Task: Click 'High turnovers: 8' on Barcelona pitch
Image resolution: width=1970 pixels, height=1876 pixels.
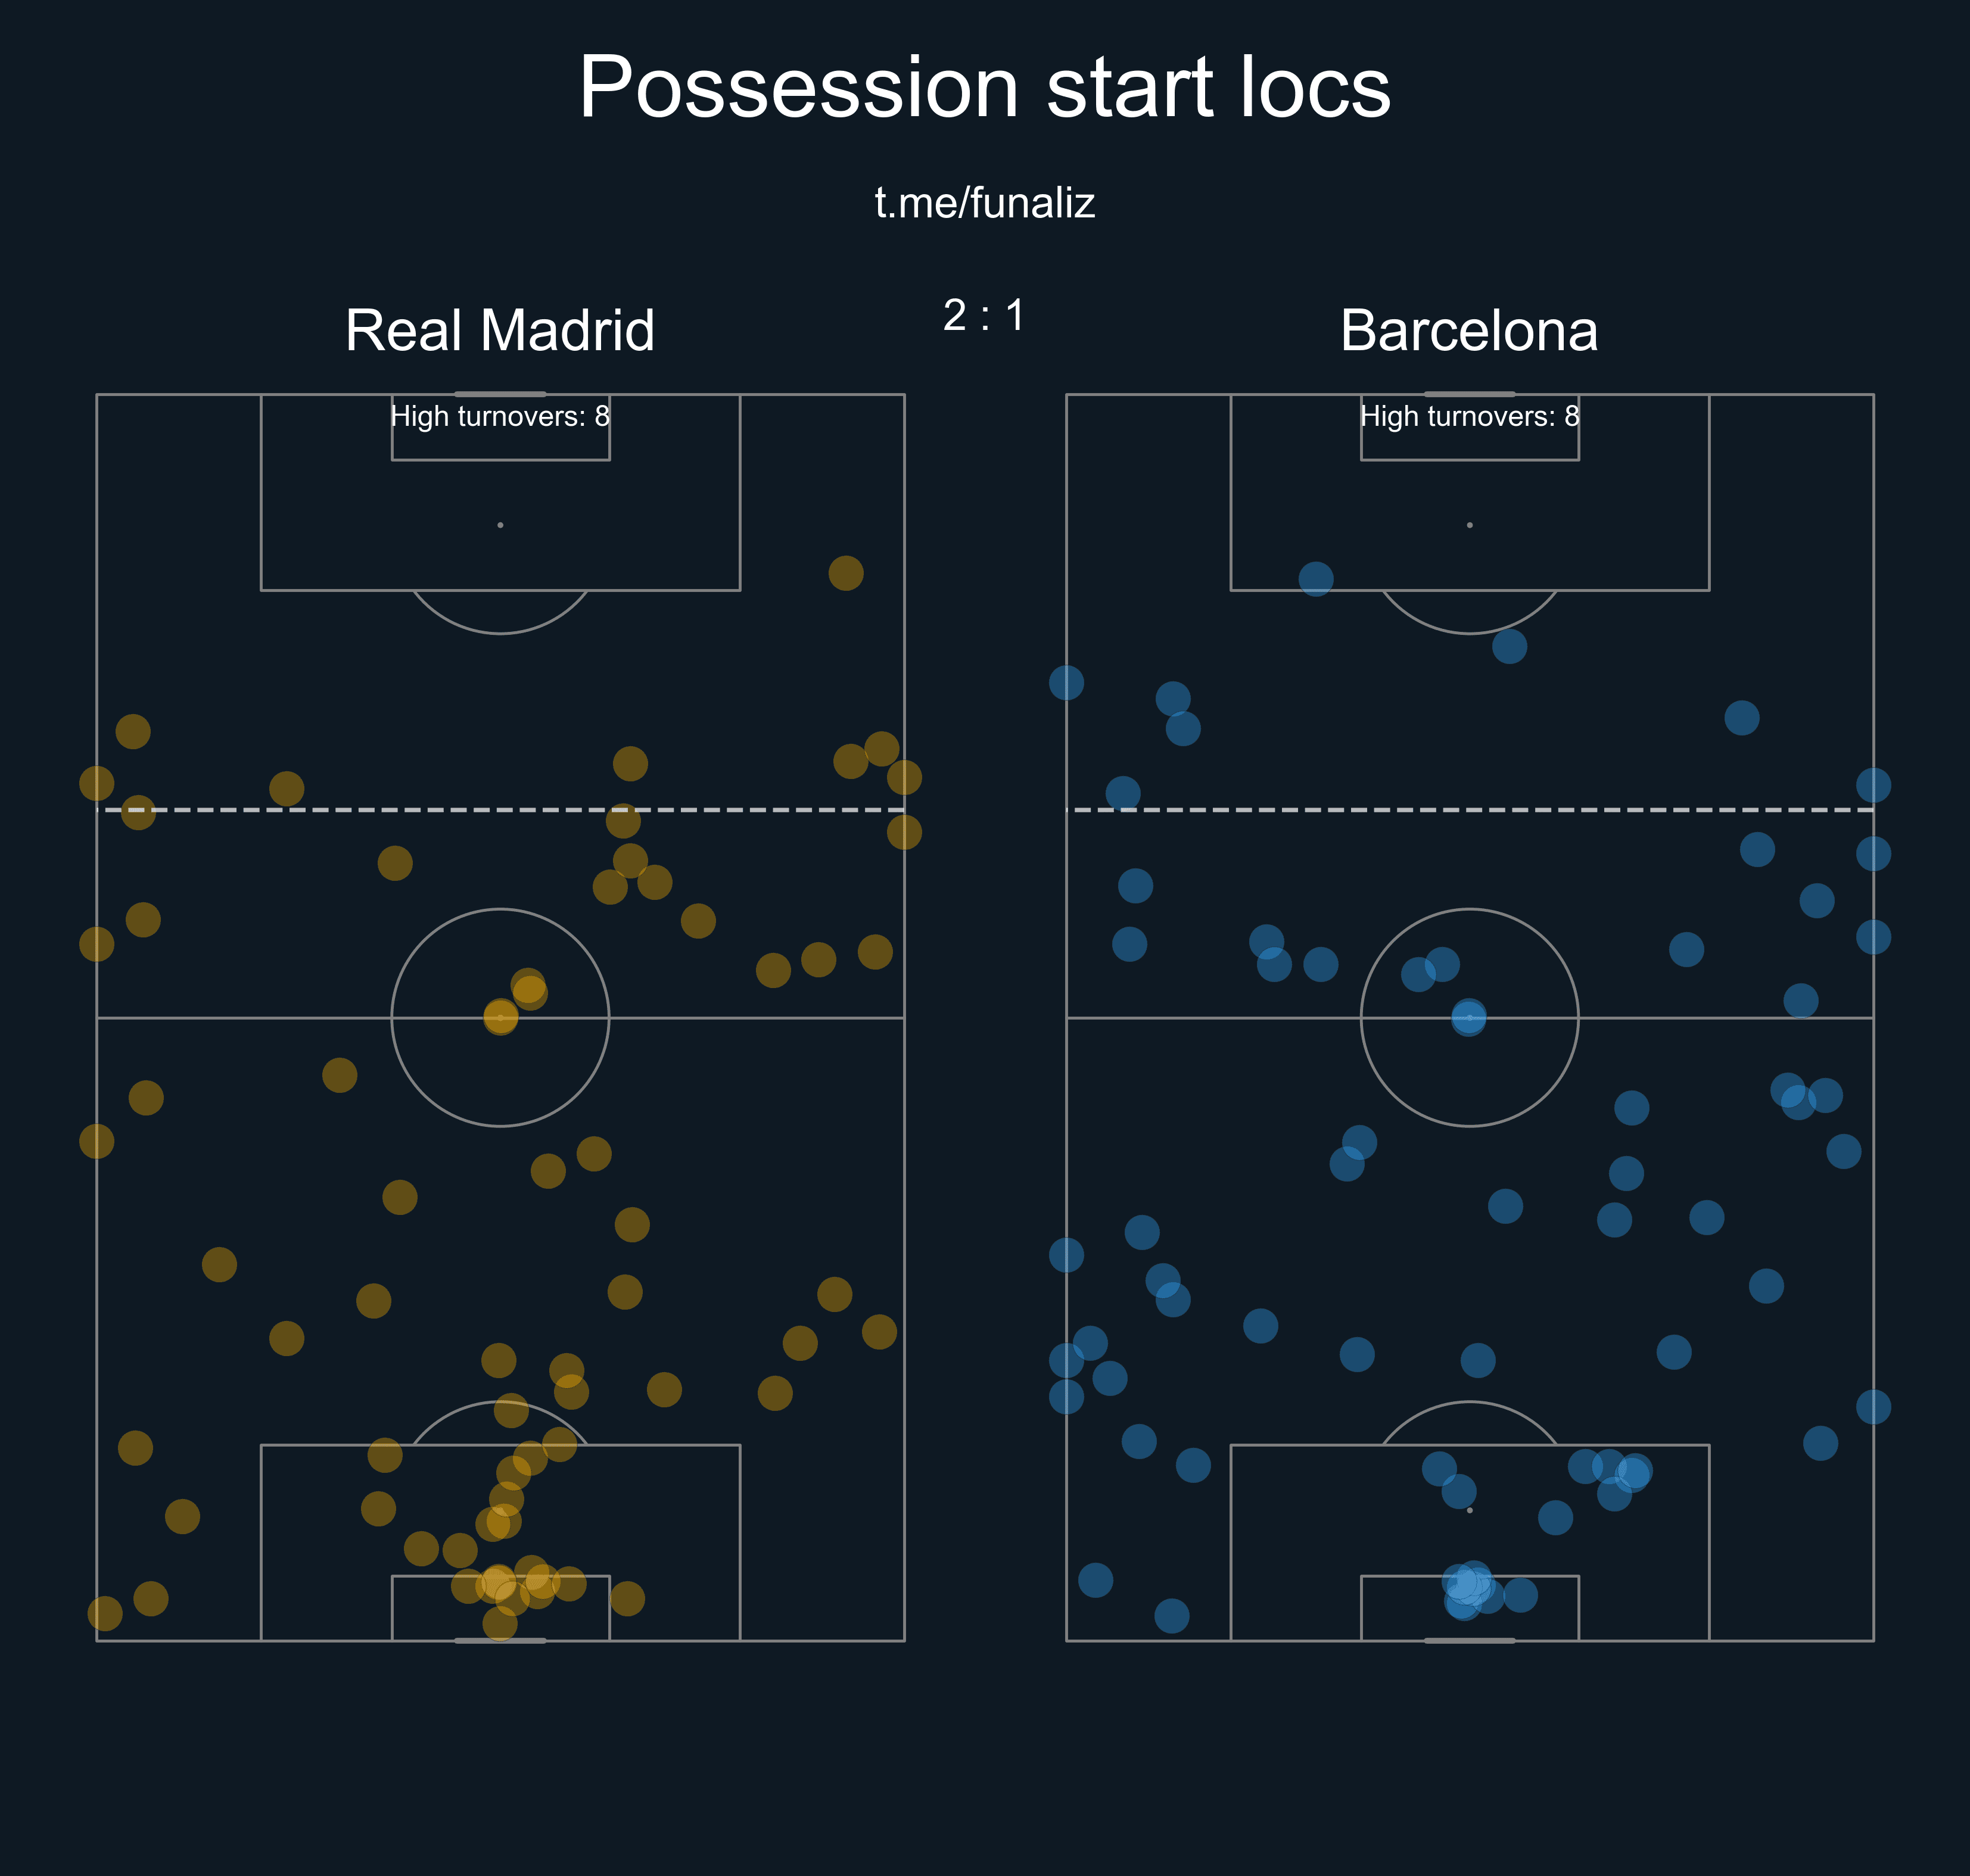Action: point(1468,416)
